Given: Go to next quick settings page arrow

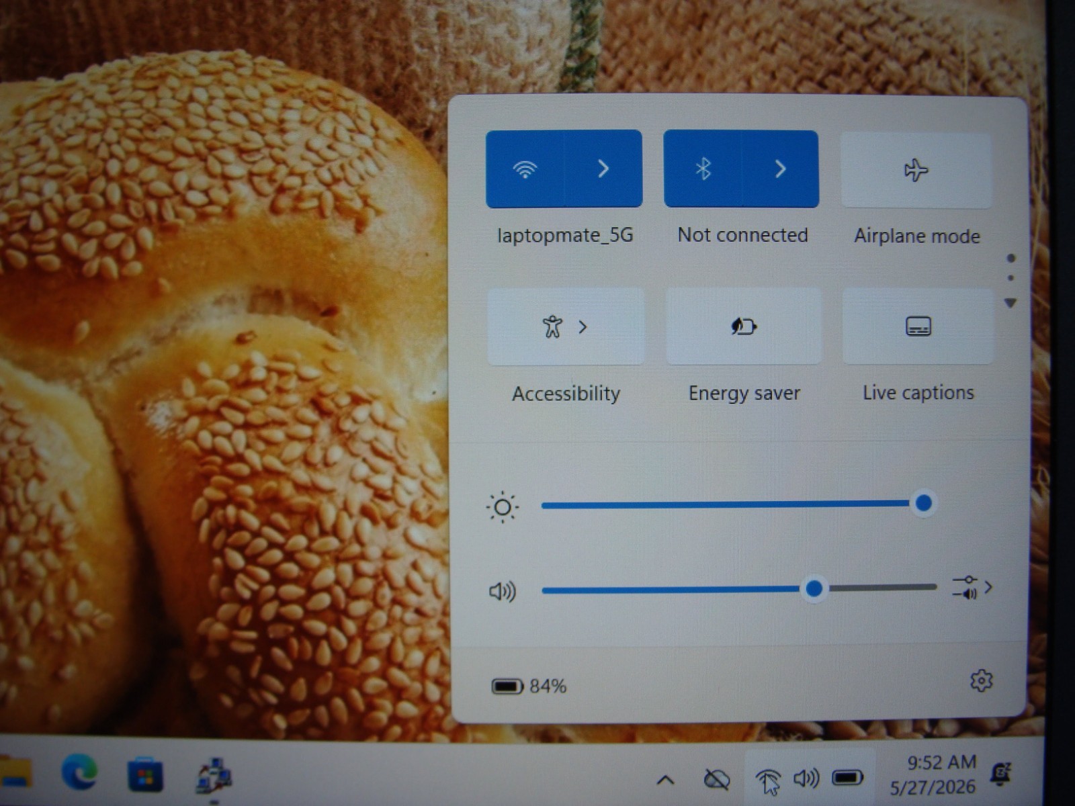Looking at the screenshot, I should point(1010,304).
